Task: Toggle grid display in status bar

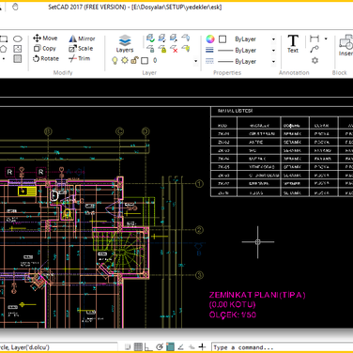Action: (138, 346)
